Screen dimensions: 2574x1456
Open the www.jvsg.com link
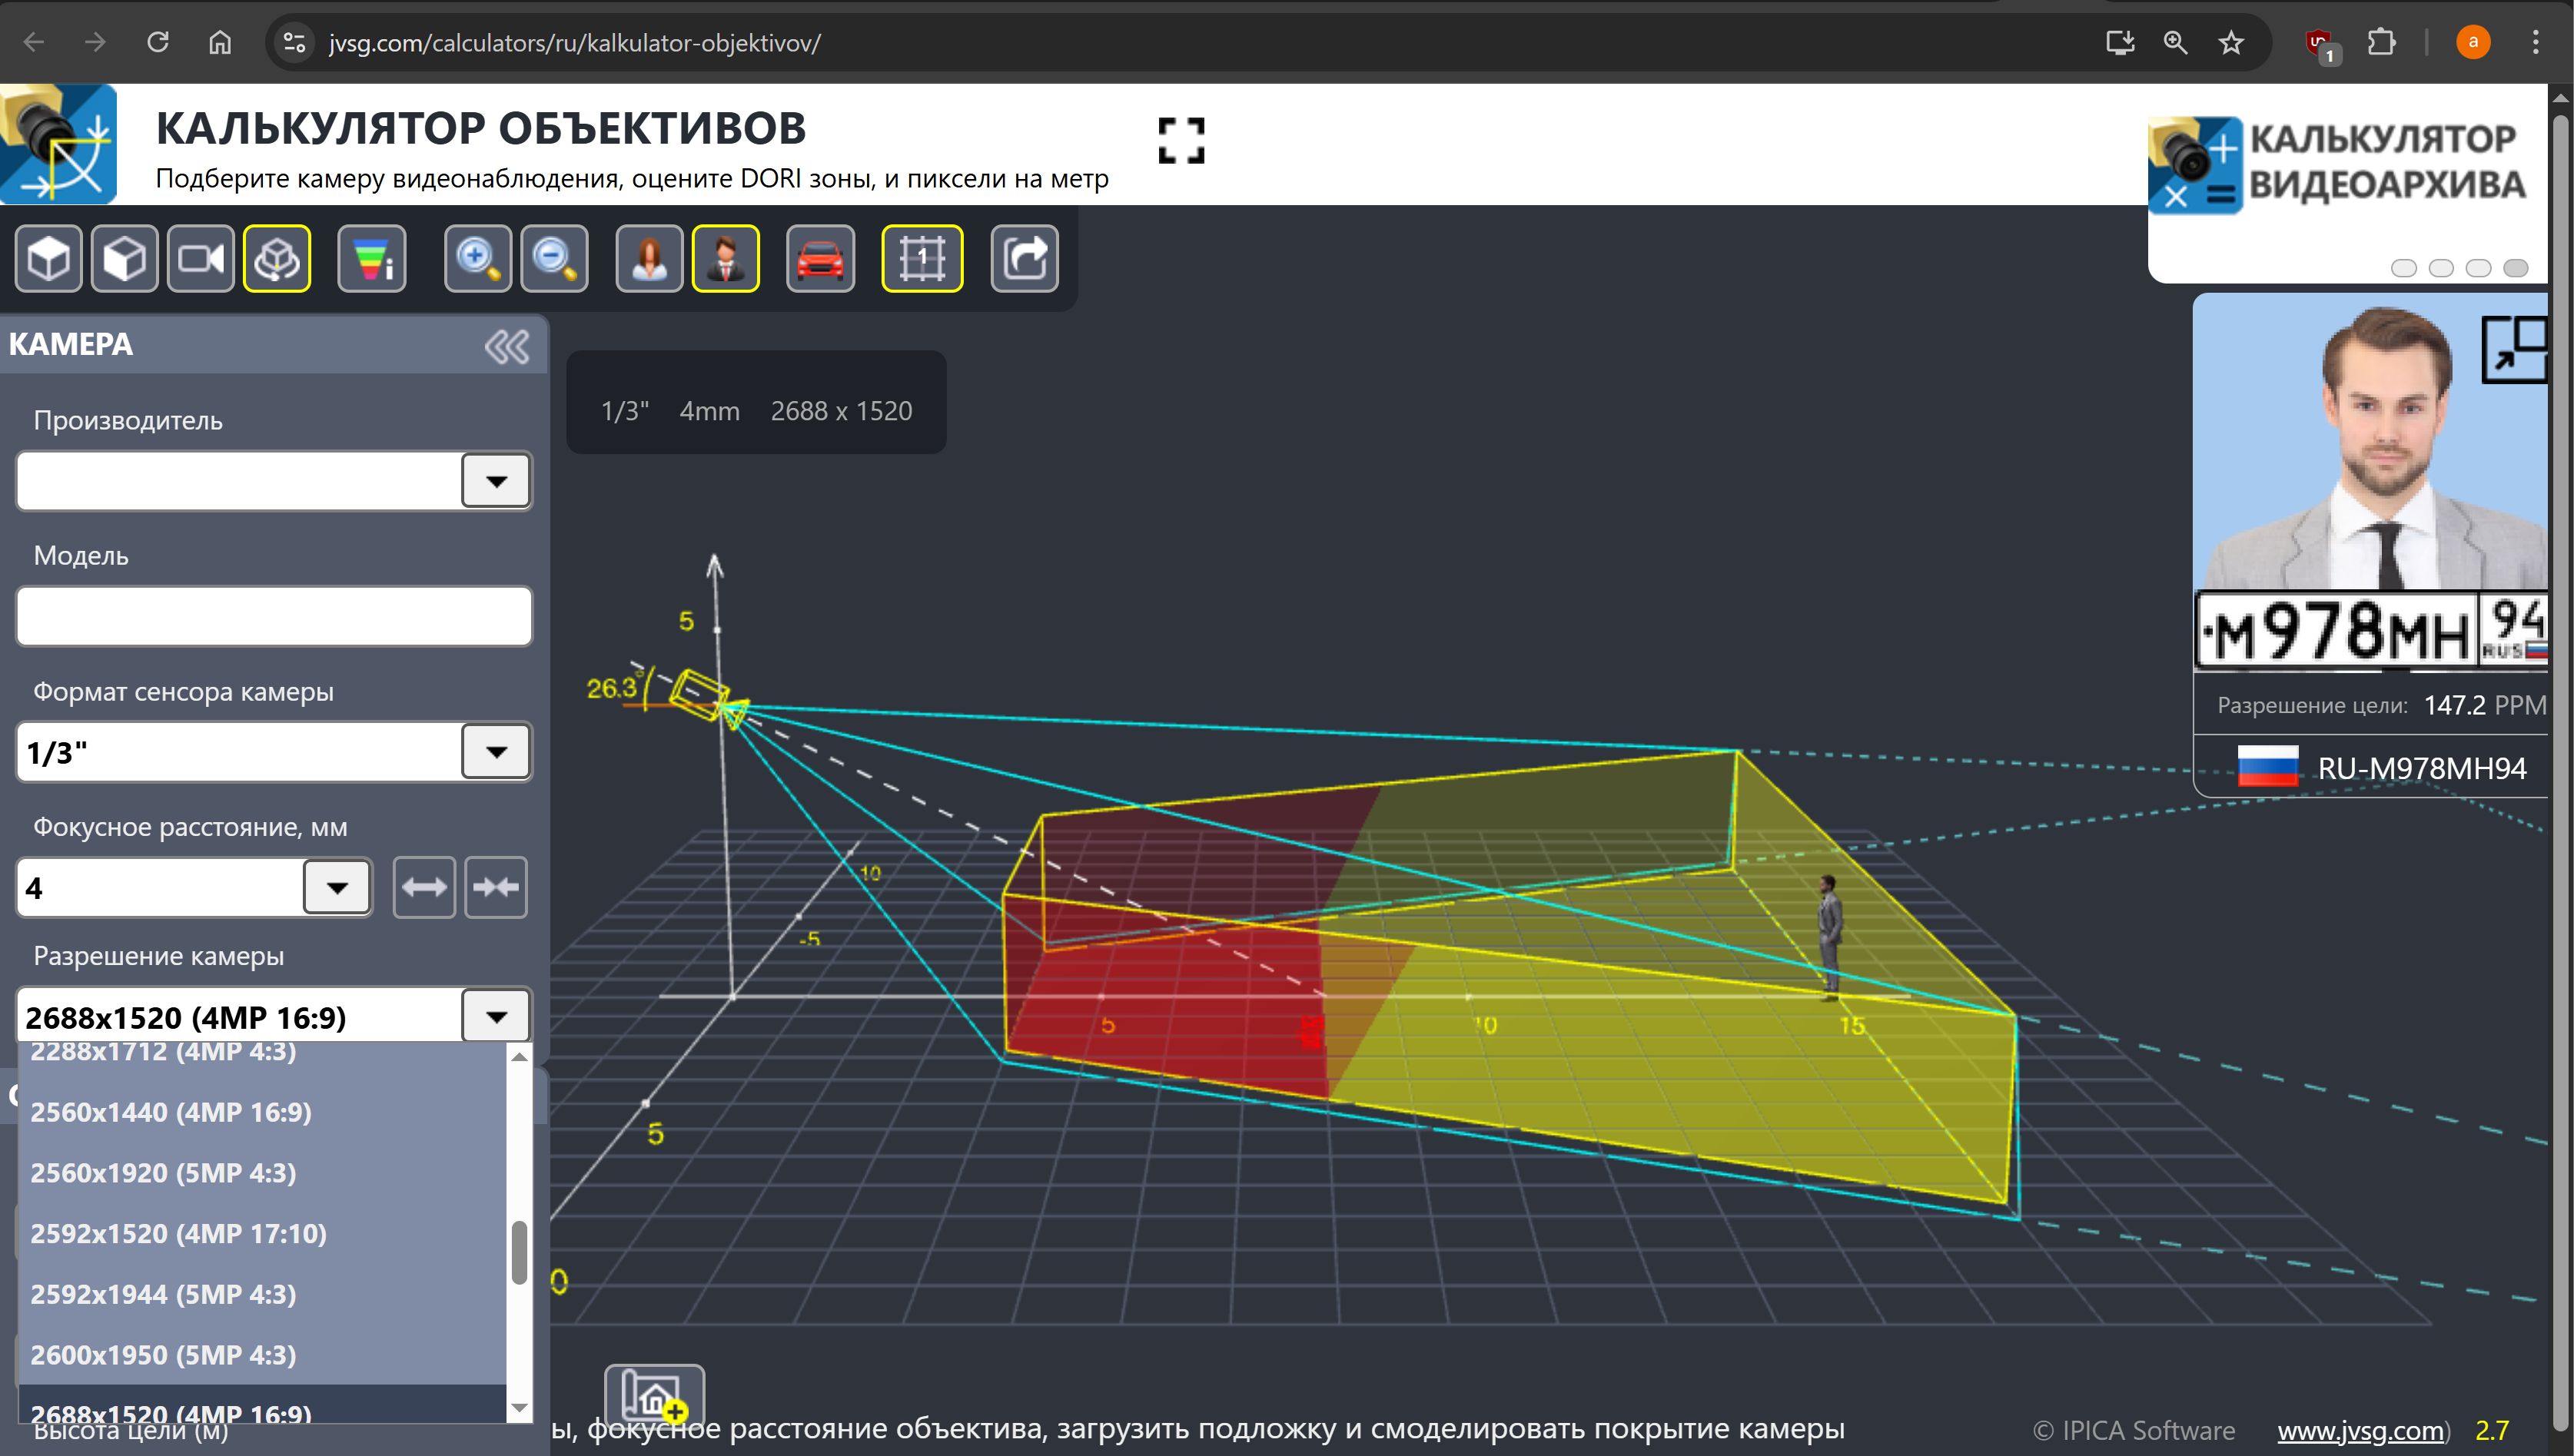point(2360,1431)
